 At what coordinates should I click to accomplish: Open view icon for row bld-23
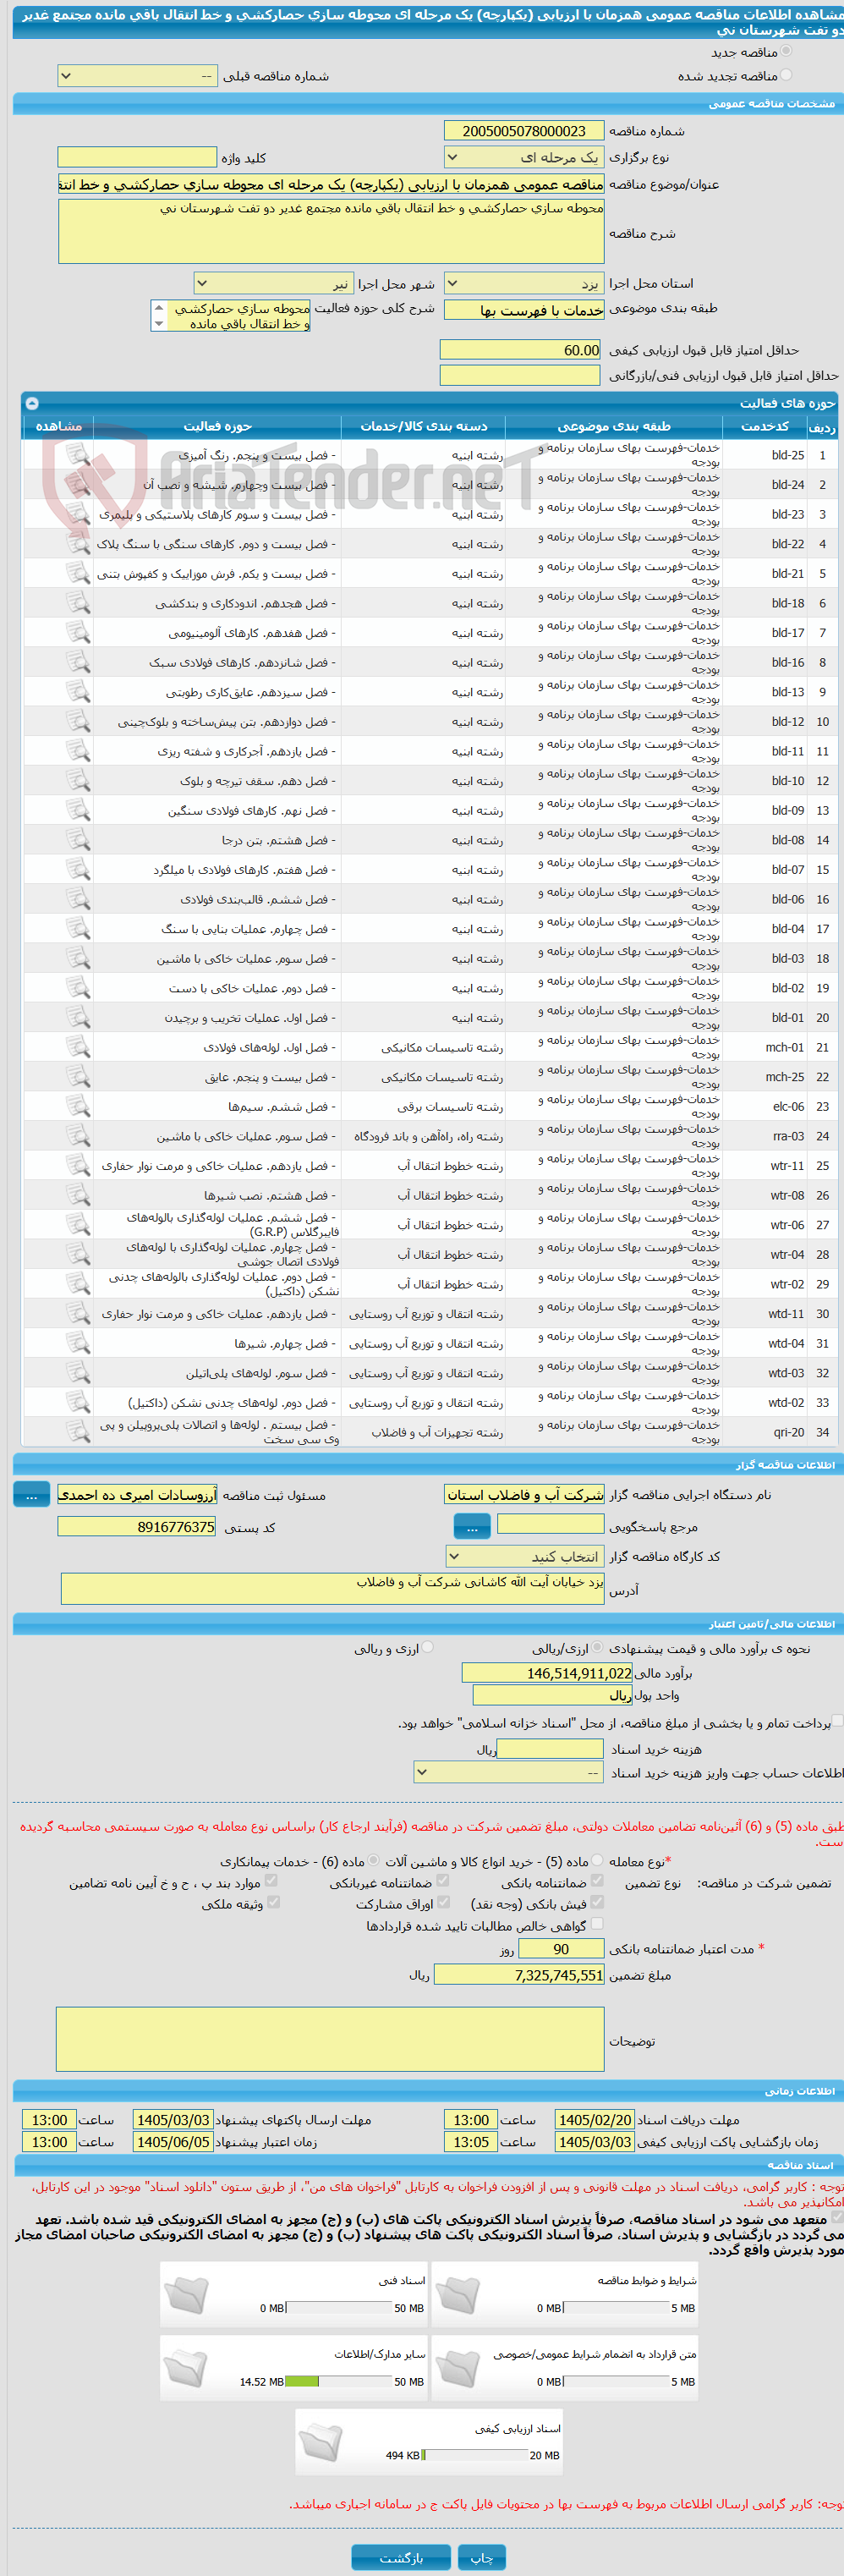coord(78,514)
